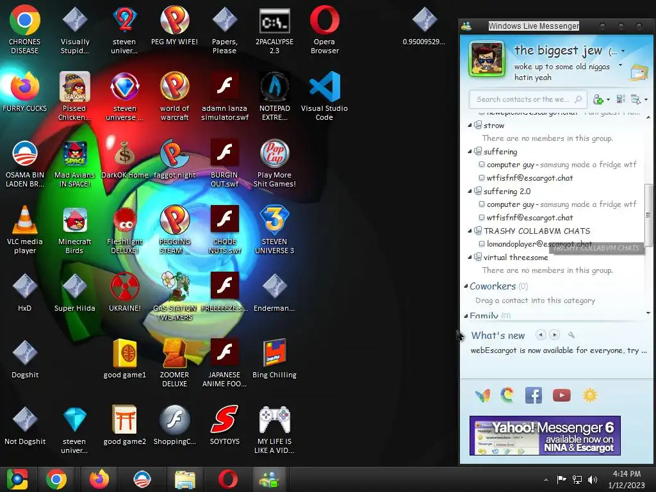
Task: Click the Search contacts or the web field
Action: 527,99
